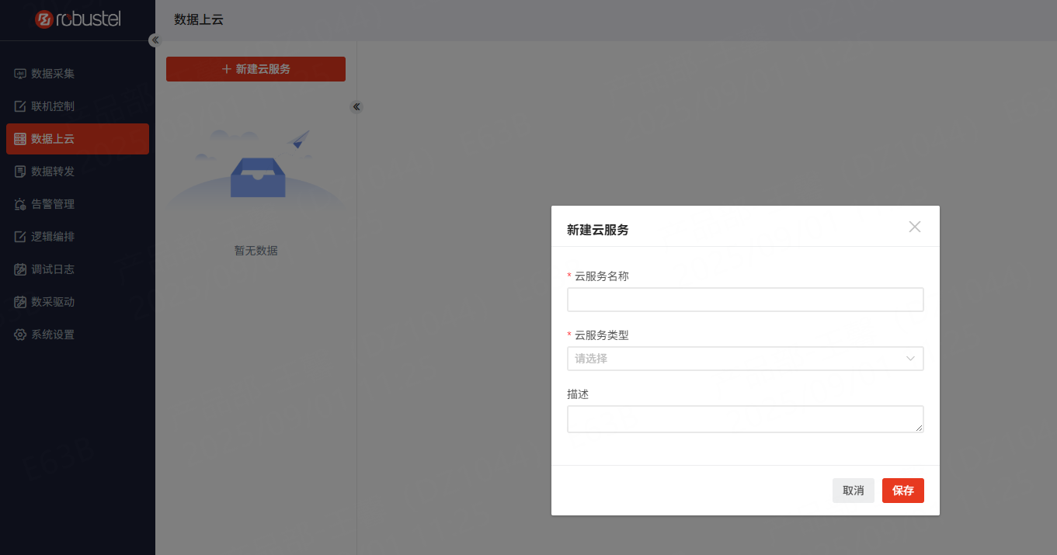Click the 逻辑编排 icon in sidebar

click(x=20, y=237)
